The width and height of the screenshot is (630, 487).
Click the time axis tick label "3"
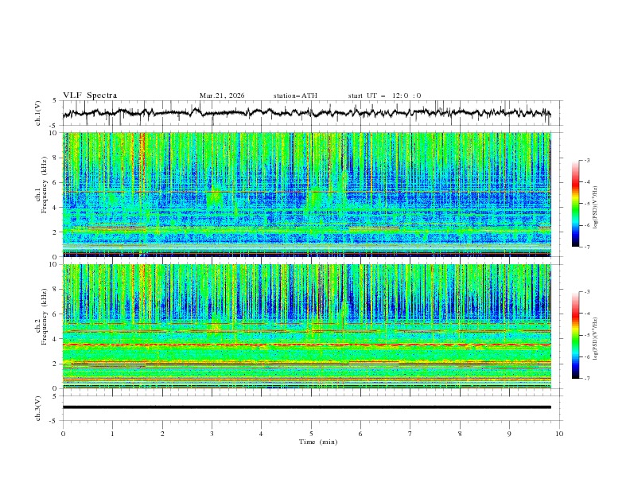[212, 434]
